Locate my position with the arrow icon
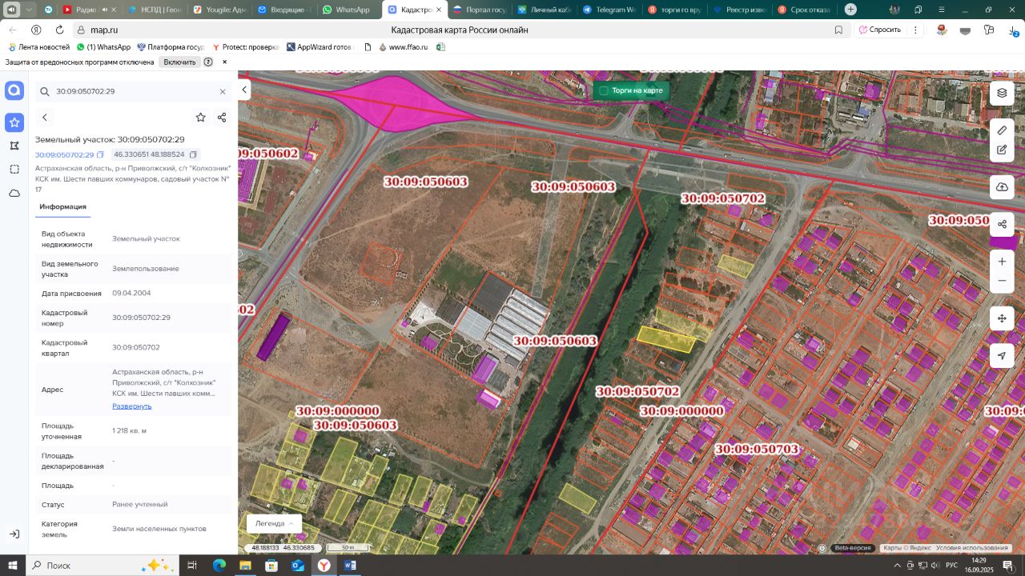Screen dimensions: 1025x576 [1002, 356]
